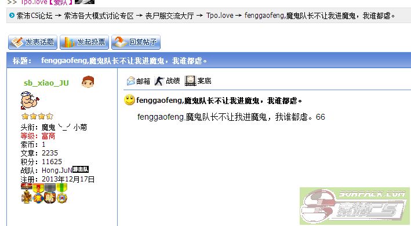
Task: View the 战绩 battle record icon
Action: [x=159, y=81]
